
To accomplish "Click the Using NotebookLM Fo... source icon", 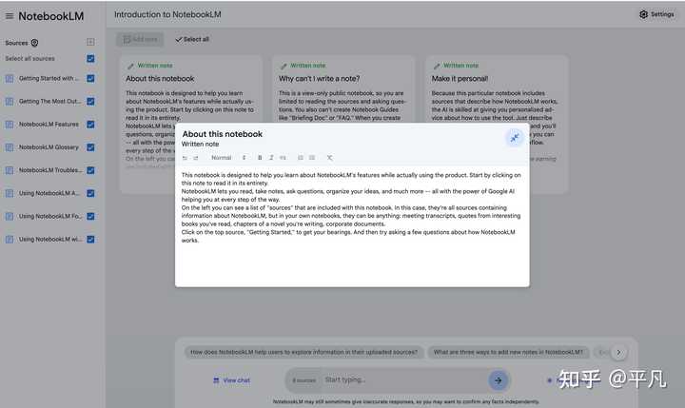I will pos(10,216).
